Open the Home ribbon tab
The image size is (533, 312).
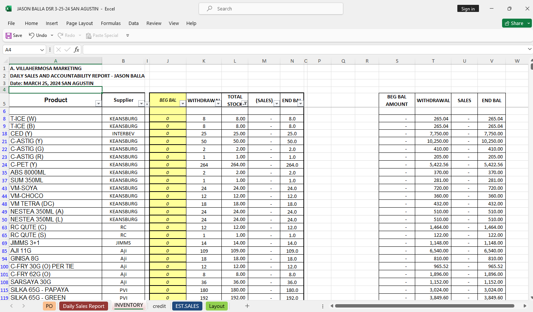[x=31, y=23]
